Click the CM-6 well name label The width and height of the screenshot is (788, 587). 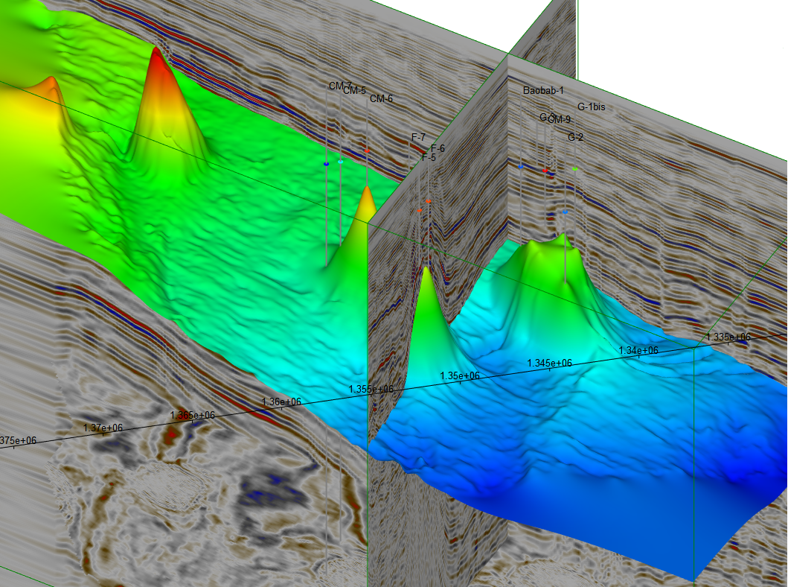click(x=381, y=98)
